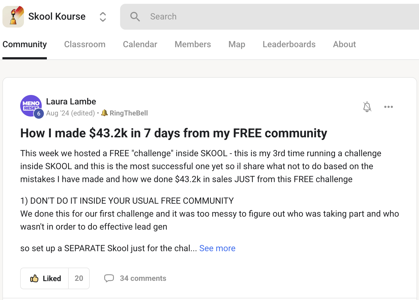
Task: Click the DON'T DO IT INSIDE heading line
Action: tap(127, 201)
